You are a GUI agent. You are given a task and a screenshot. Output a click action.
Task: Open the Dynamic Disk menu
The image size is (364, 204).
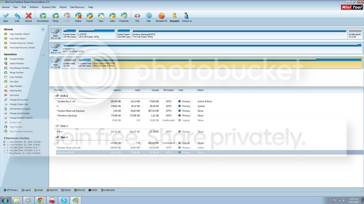point(49,7)
